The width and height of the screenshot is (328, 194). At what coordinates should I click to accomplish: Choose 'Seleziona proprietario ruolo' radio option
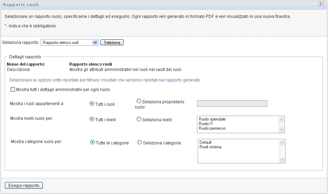[139, 102]
